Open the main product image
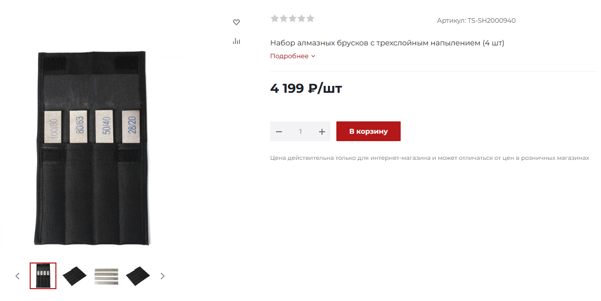The height and width of the screenshot is (301, 601). coord(92,148)
